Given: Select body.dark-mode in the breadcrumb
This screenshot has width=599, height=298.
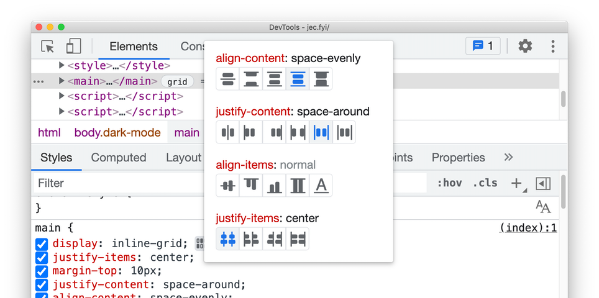Looking at the screenshot, I should 117,133.
